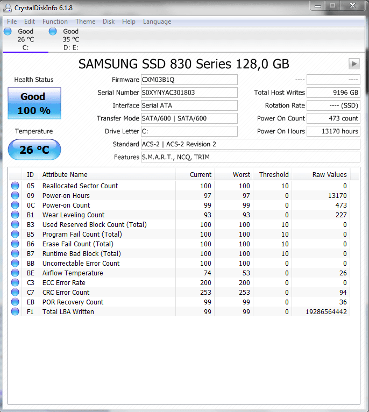Open the Disk menu
The height and width of the screenshot is (412, 369).
(109, 22)
